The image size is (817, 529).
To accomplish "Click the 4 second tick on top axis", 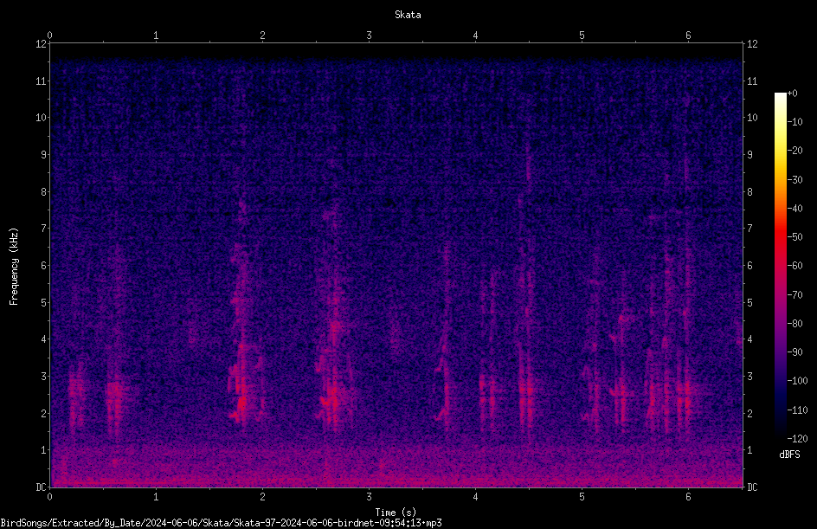I will click(475, 35).
